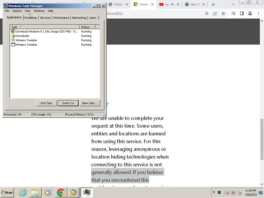Image resolution: width=264 pixels, height=198 pixels.
Task: Mute the YouTube tab via its speaker icon
Action: tap(172, 4)
